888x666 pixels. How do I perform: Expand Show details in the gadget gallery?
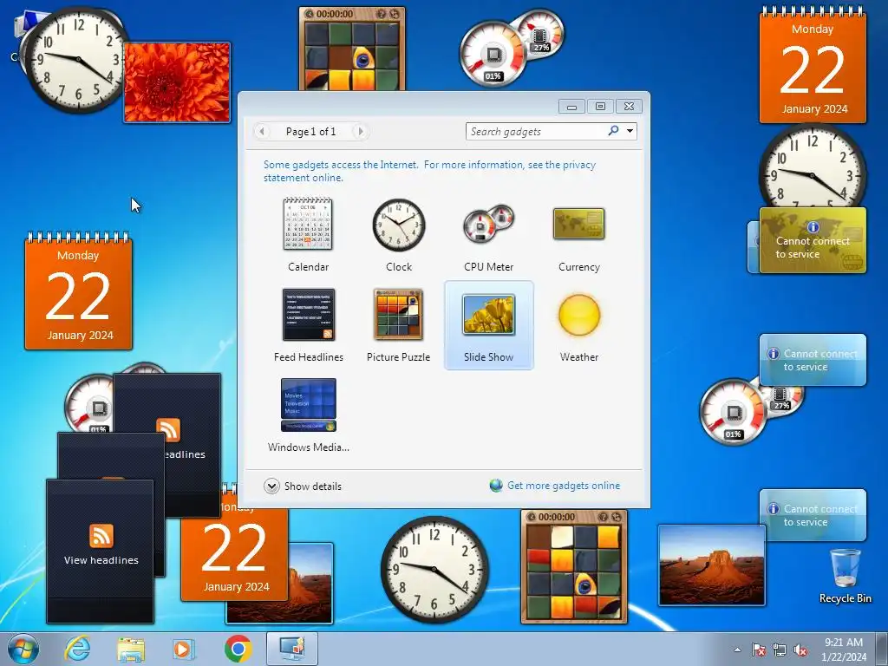click(x=303, y=486)
